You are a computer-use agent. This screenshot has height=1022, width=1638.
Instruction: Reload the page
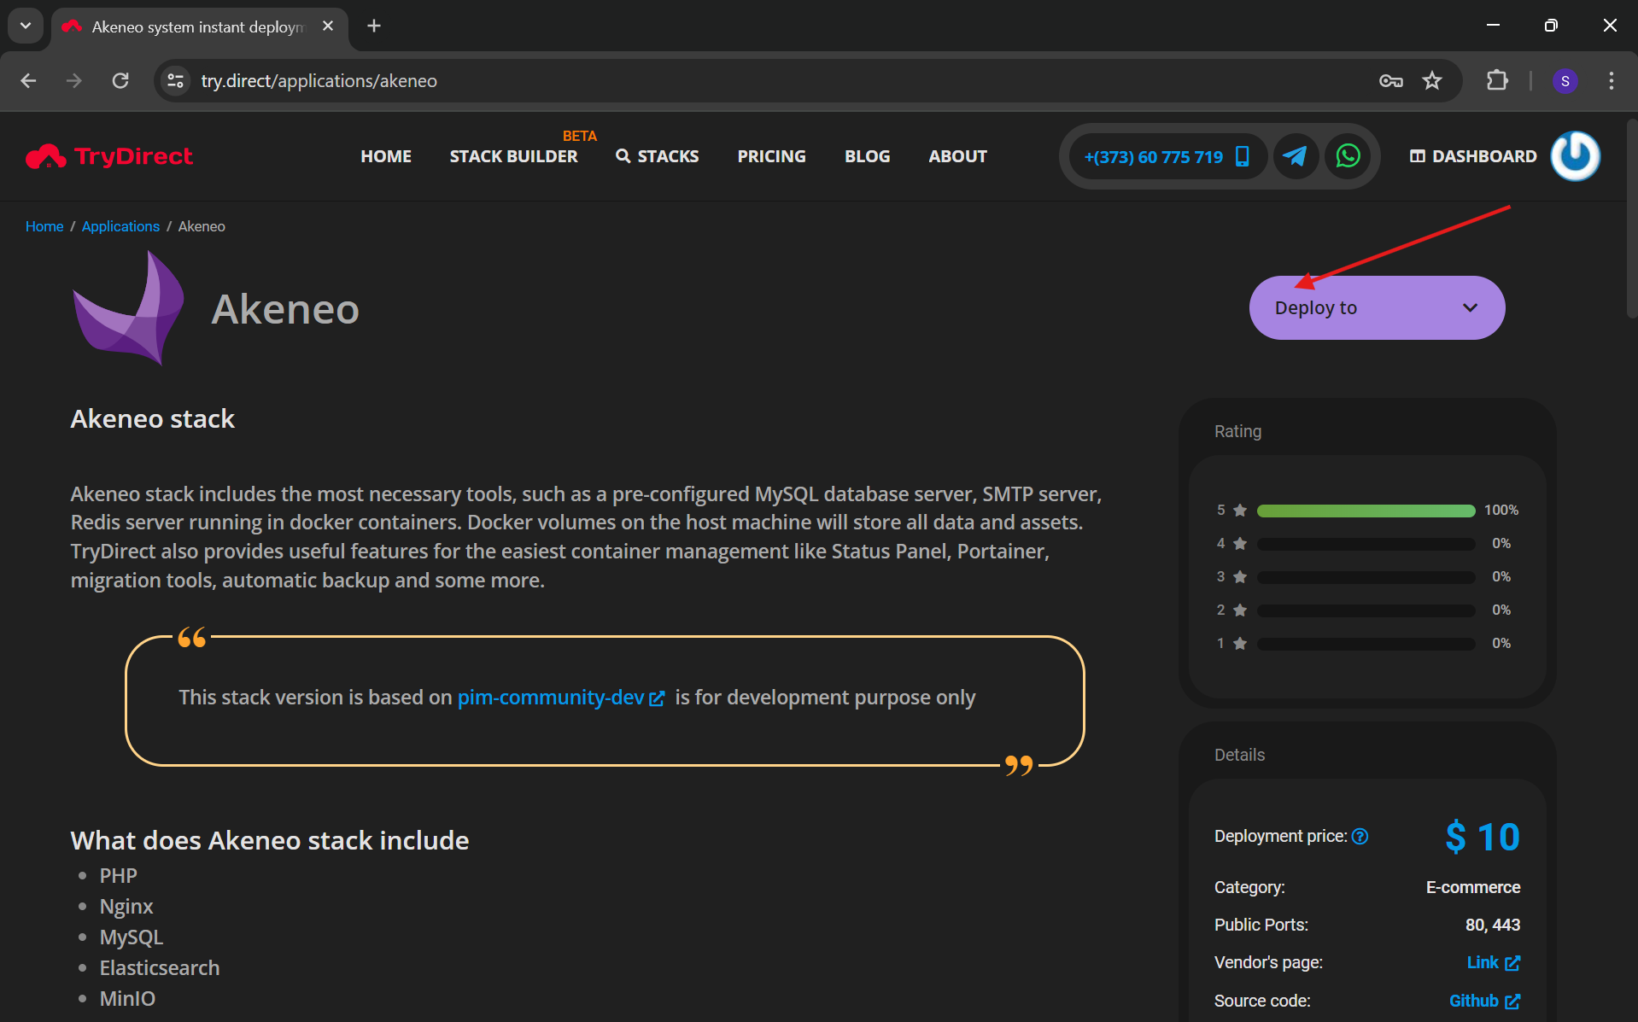(x=120, y=80)
